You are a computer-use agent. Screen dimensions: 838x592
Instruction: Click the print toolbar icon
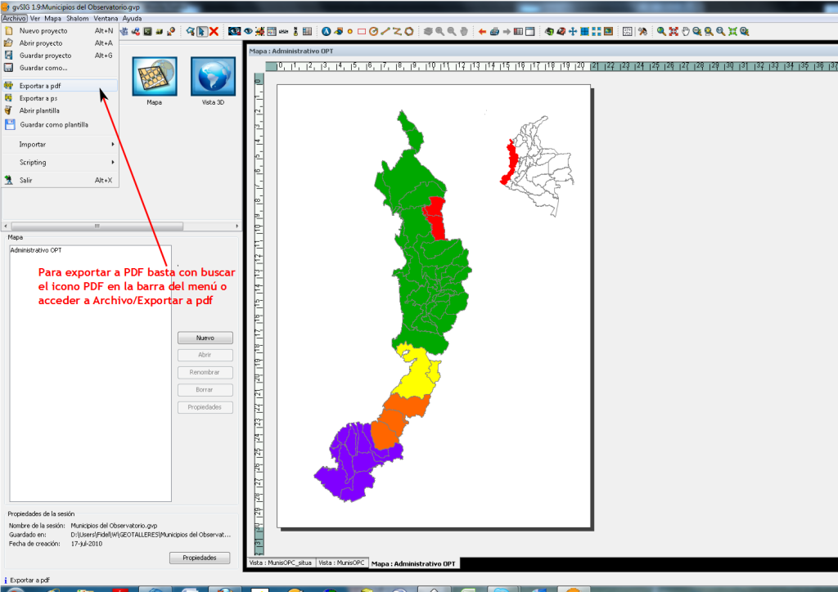click(x=493, y=29)
